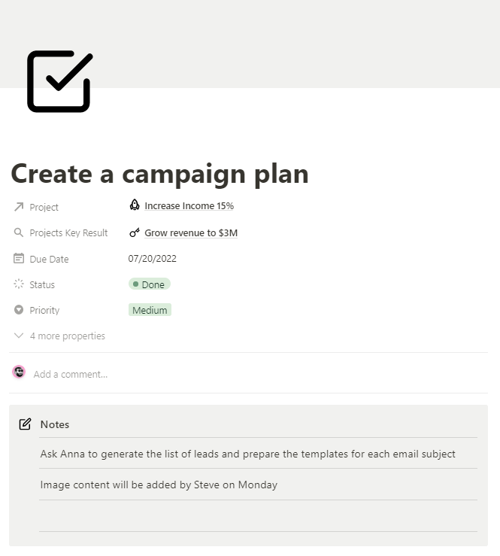Click the user avatar by comment box
The height and width of the screenshot is (556, 500).
(x=19, y=372)
